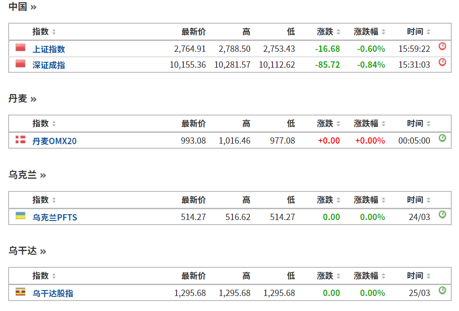Click the Ukraine flag beside 乌克兰PFTS
459x311 pixels.
20,216
